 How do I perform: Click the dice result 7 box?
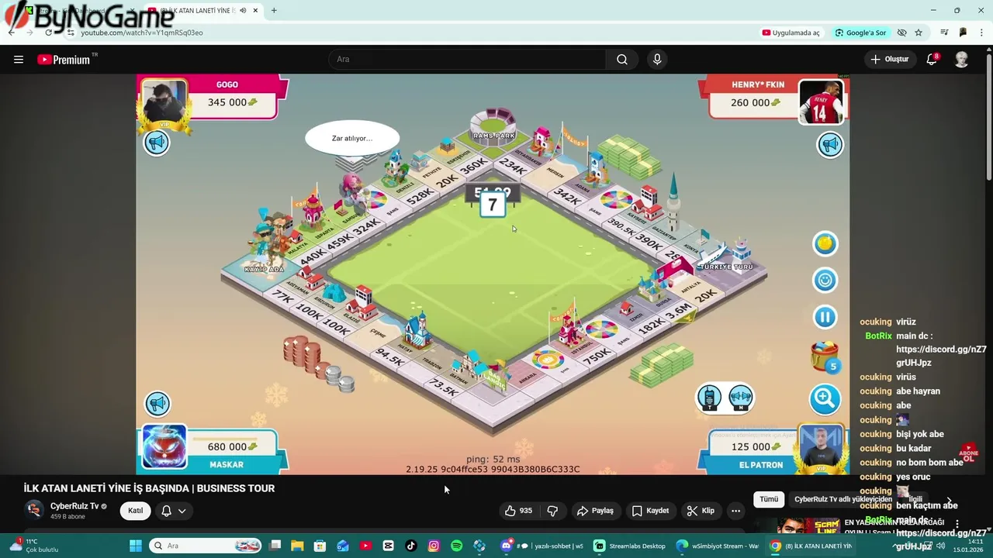tap(492, 205)
